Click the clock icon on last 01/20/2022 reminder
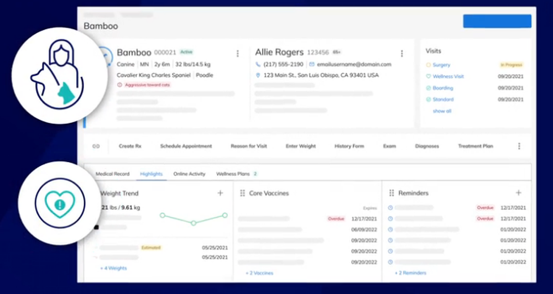The image size is (553, 294). (390, 262)
